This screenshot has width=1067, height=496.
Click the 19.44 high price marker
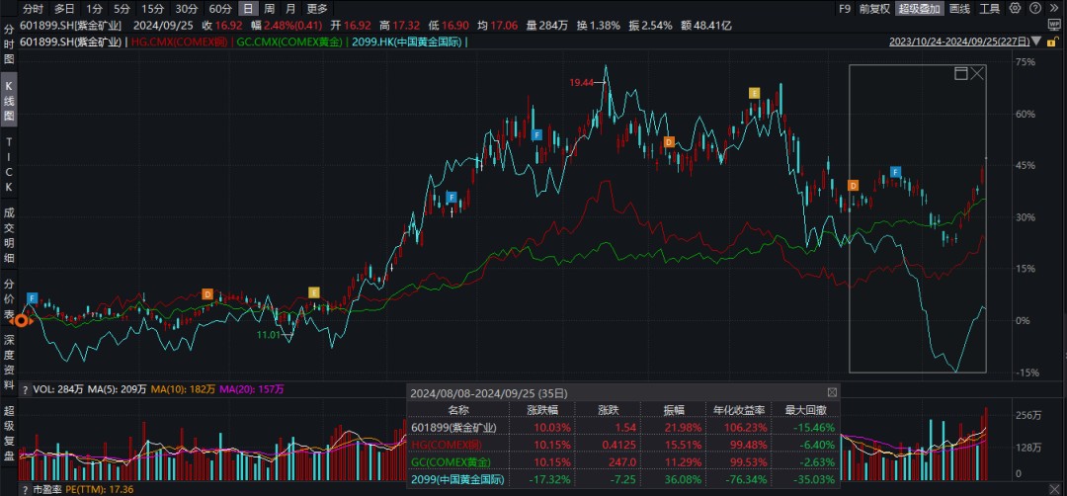point(582,83)
